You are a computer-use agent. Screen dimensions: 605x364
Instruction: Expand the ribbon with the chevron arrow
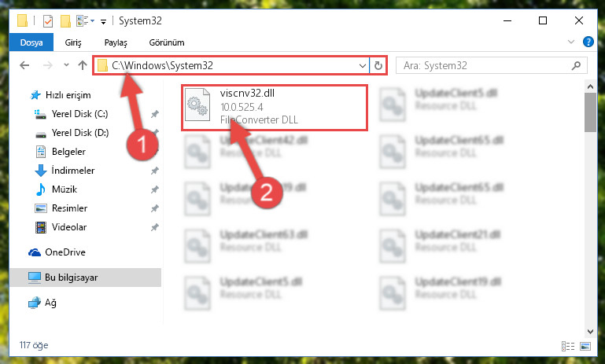click(571, 42)
